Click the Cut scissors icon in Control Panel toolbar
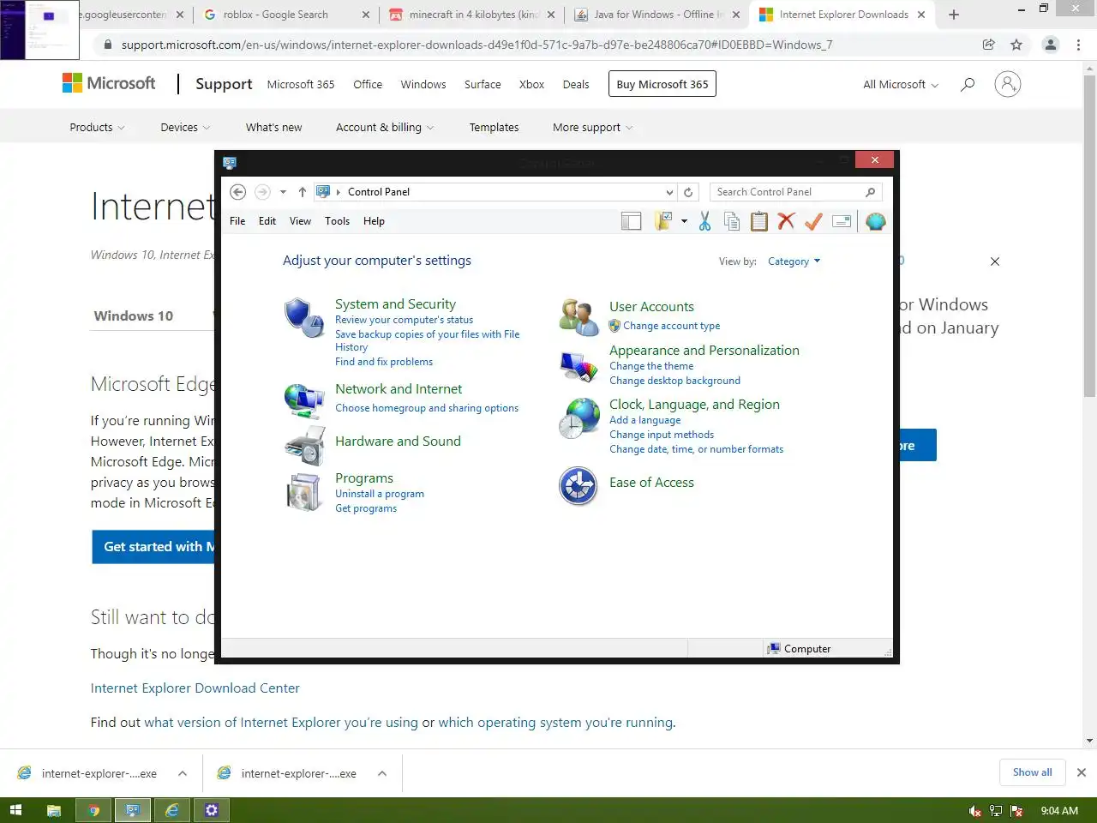This screenshot has width=1097, height=823. pos(704,222)
